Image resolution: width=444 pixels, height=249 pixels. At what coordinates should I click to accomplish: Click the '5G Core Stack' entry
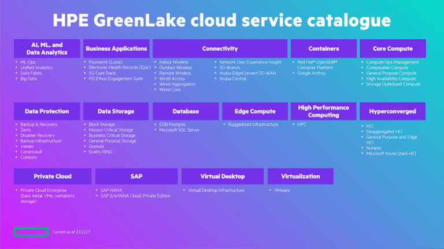[102, 73]
